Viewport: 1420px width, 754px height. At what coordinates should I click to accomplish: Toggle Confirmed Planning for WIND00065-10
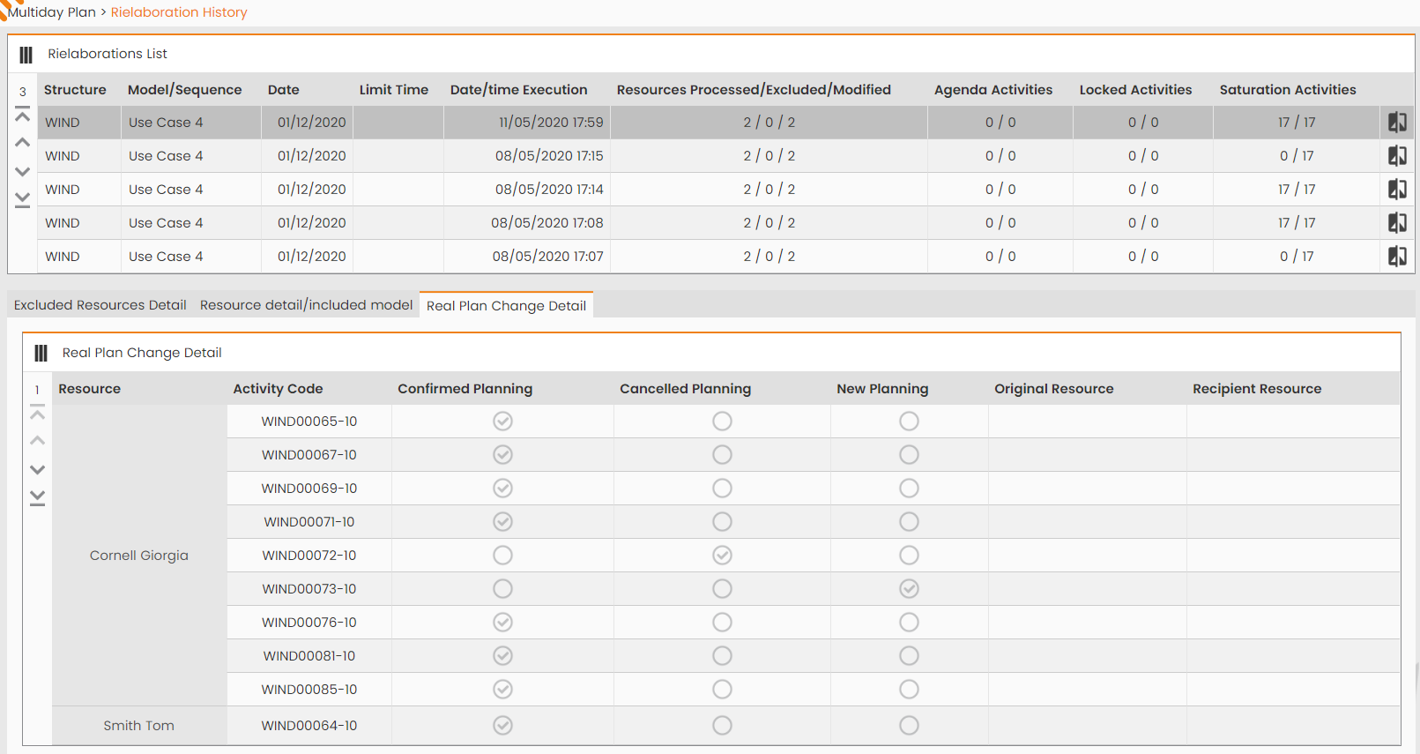click(x=502, y=422)
